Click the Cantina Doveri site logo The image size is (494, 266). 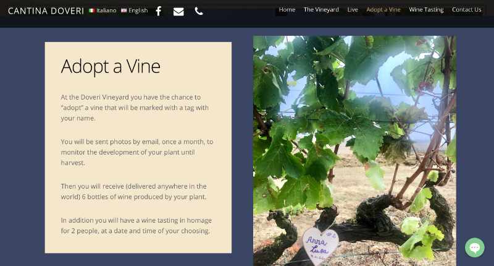click(46, 11)
